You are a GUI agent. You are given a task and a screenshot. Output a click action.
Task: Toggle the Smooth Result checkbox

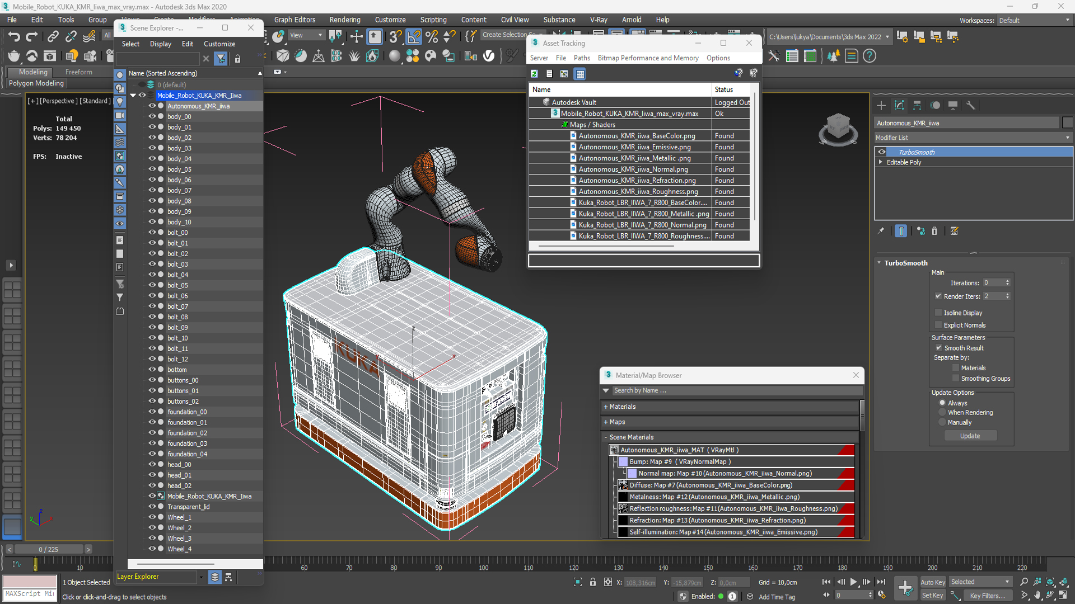939,348
